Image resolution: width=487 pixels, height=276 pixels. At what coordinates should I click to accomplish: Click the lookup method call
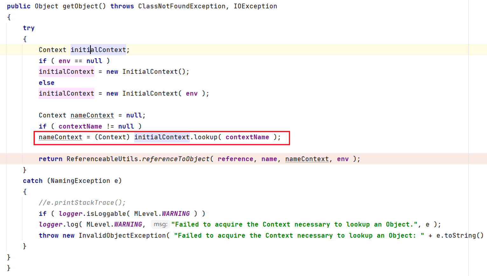pyautogui.click(x=206, y=137)
